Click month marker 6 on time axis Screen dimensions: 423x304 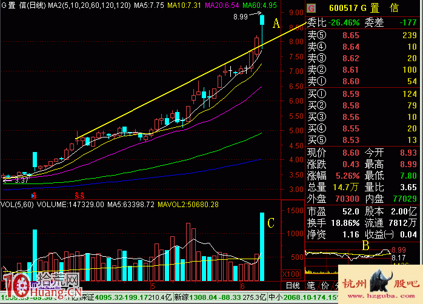pyautogui.click(x=242, y=286)
